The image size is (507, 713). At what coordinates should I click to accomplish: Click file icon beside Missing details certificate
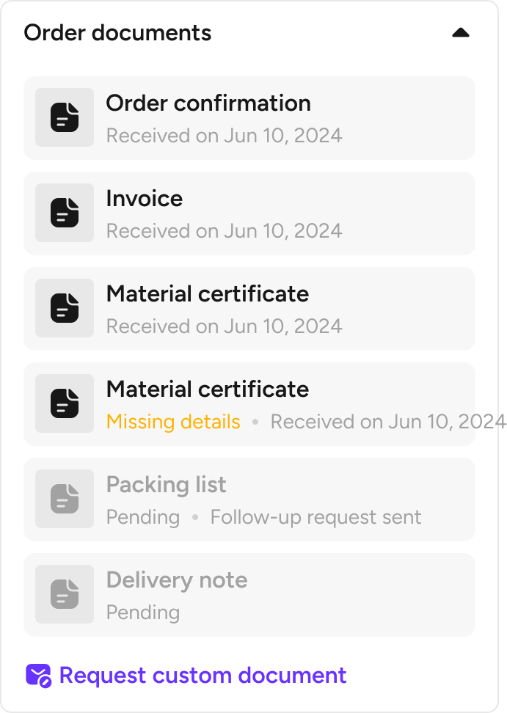65,403
